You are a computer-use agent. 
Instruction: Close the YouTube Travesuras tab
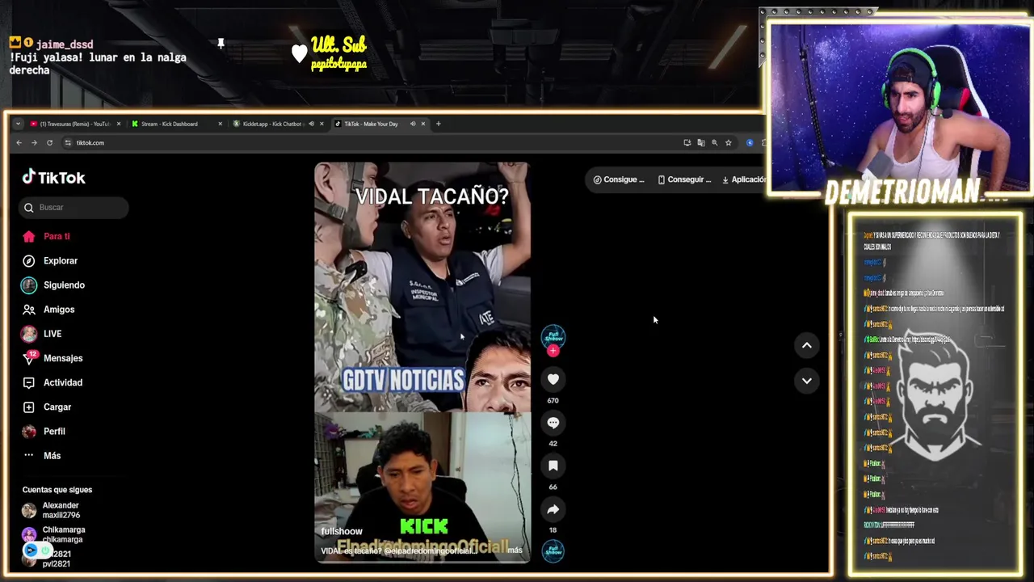119,124
